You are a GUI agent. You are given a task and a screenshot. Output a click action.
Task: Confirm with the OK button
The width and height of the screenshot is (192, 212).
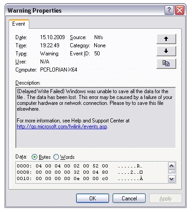[92, 198]
